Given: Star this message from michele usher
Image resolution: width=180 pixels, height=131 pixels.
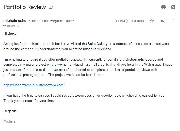Looking at the screenshot, I should coord(152,21).
